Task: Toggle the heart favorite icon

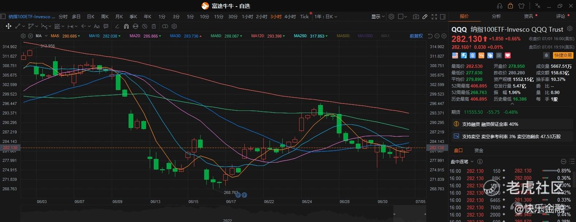Action: tap(508, 55)
